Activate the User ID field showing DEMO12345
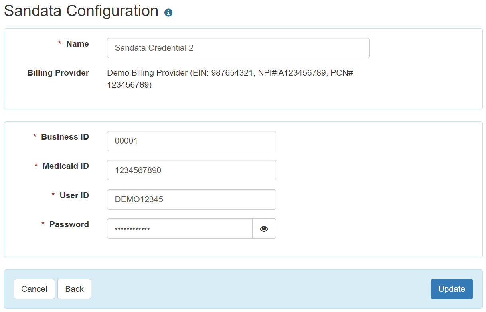The width and height of the screenshot is (486, 312). tap(192, 199)
